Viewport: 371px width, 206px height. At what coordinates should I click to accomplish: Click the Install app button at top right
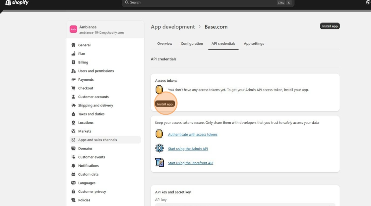tap(330, 26)
